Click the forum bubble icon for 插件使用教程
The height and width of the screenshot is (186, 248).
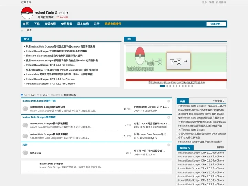[x=25, y=136]
